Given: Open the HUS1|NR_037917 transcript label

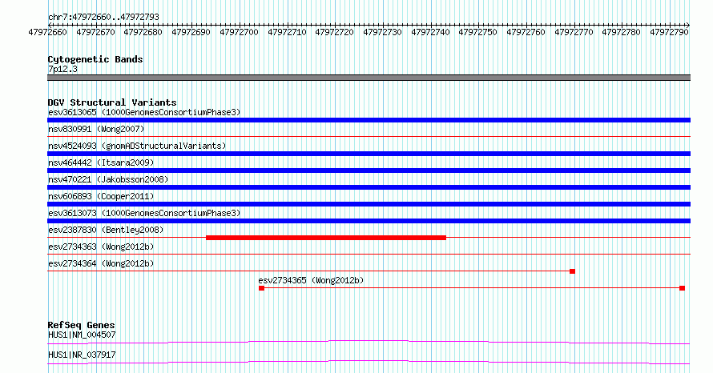Looking at the screenshot, I should coord(82,355).
